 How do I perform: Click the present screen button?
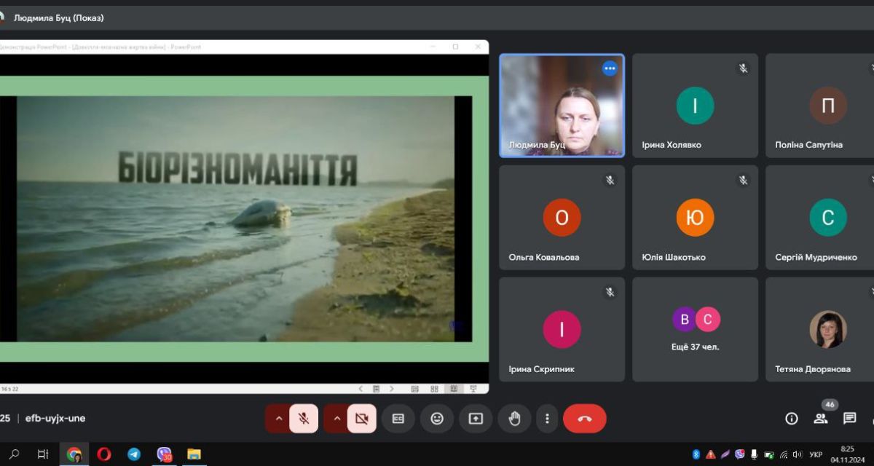tap(476, 419)
